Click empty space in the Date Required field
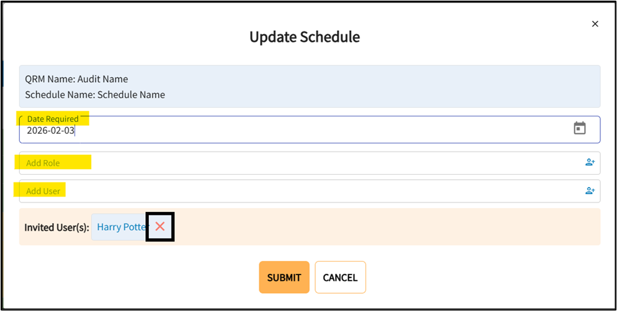The height and width of the screenshot is (311, 617). [x=321, y=130]
